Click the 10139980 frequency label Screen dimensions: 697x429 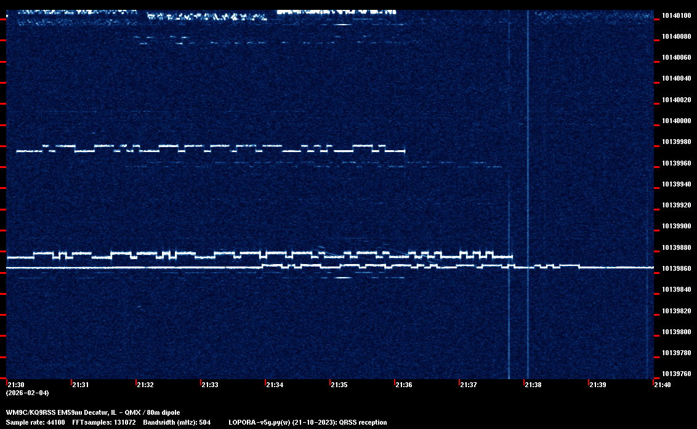point(676,142)
